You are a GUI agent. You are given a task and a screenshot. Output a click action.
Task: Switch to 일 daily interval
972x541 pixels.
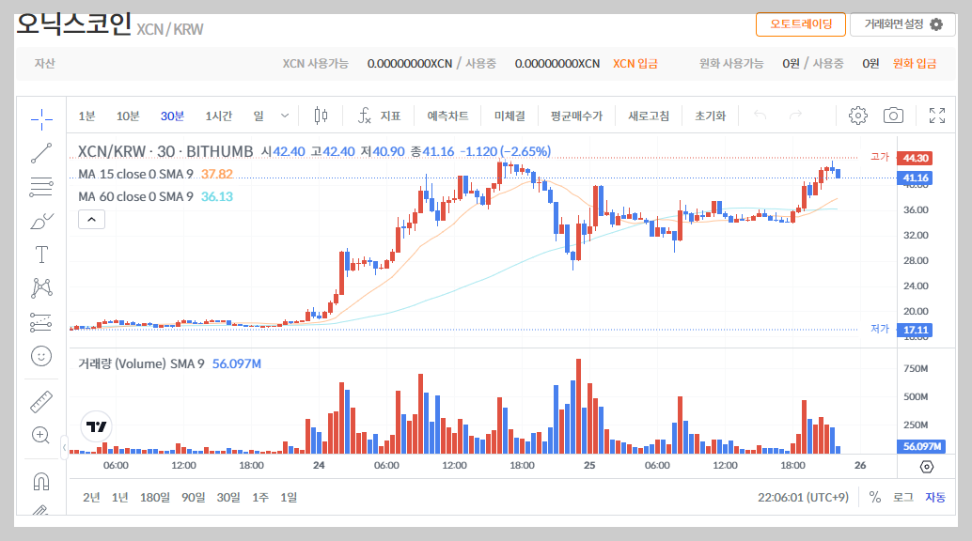(259, 116)
